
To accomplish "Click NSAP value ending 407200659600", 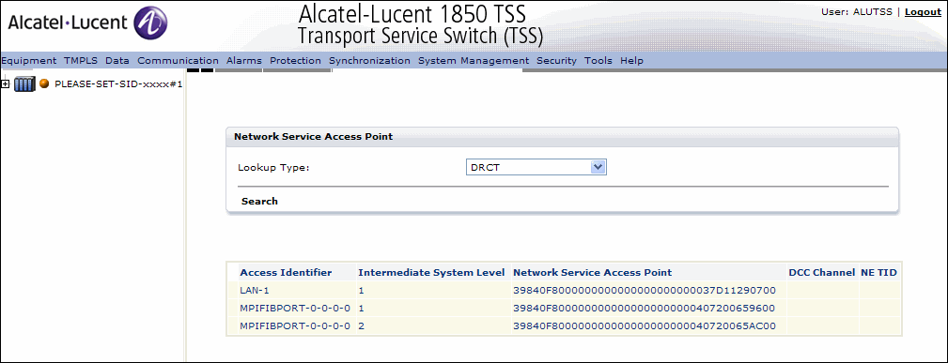I will [644, 308].
